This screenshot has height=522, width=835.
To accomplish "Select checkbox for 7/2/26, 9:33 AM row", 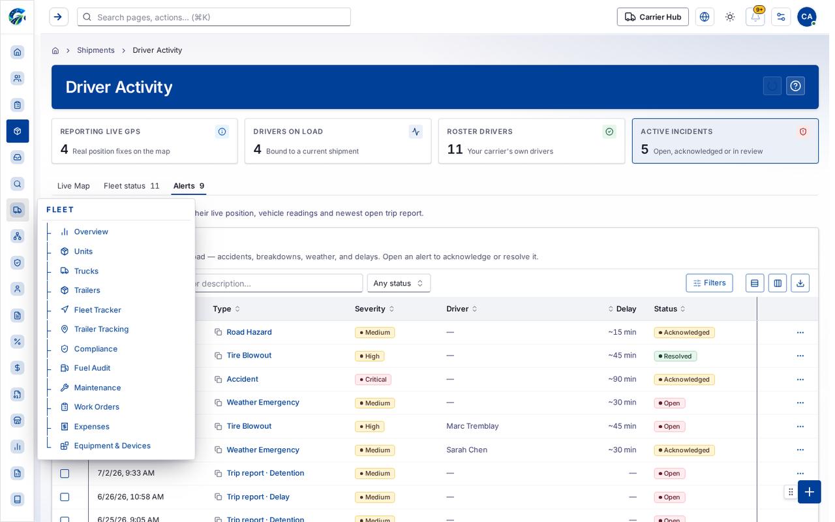I will coord(65,474).
